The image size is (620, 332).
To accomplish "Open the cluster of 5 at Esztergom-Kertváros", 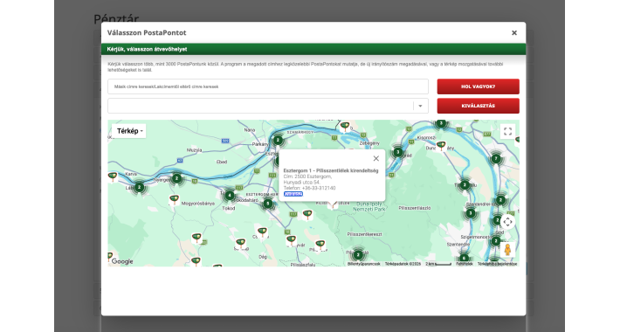I will tap(268, 204).
